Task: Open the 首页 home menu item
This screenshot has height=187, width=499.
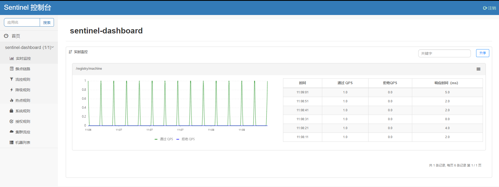Action: point(16,36)
